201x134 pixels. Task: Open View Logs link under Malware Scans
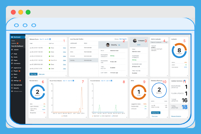(41, 74)
